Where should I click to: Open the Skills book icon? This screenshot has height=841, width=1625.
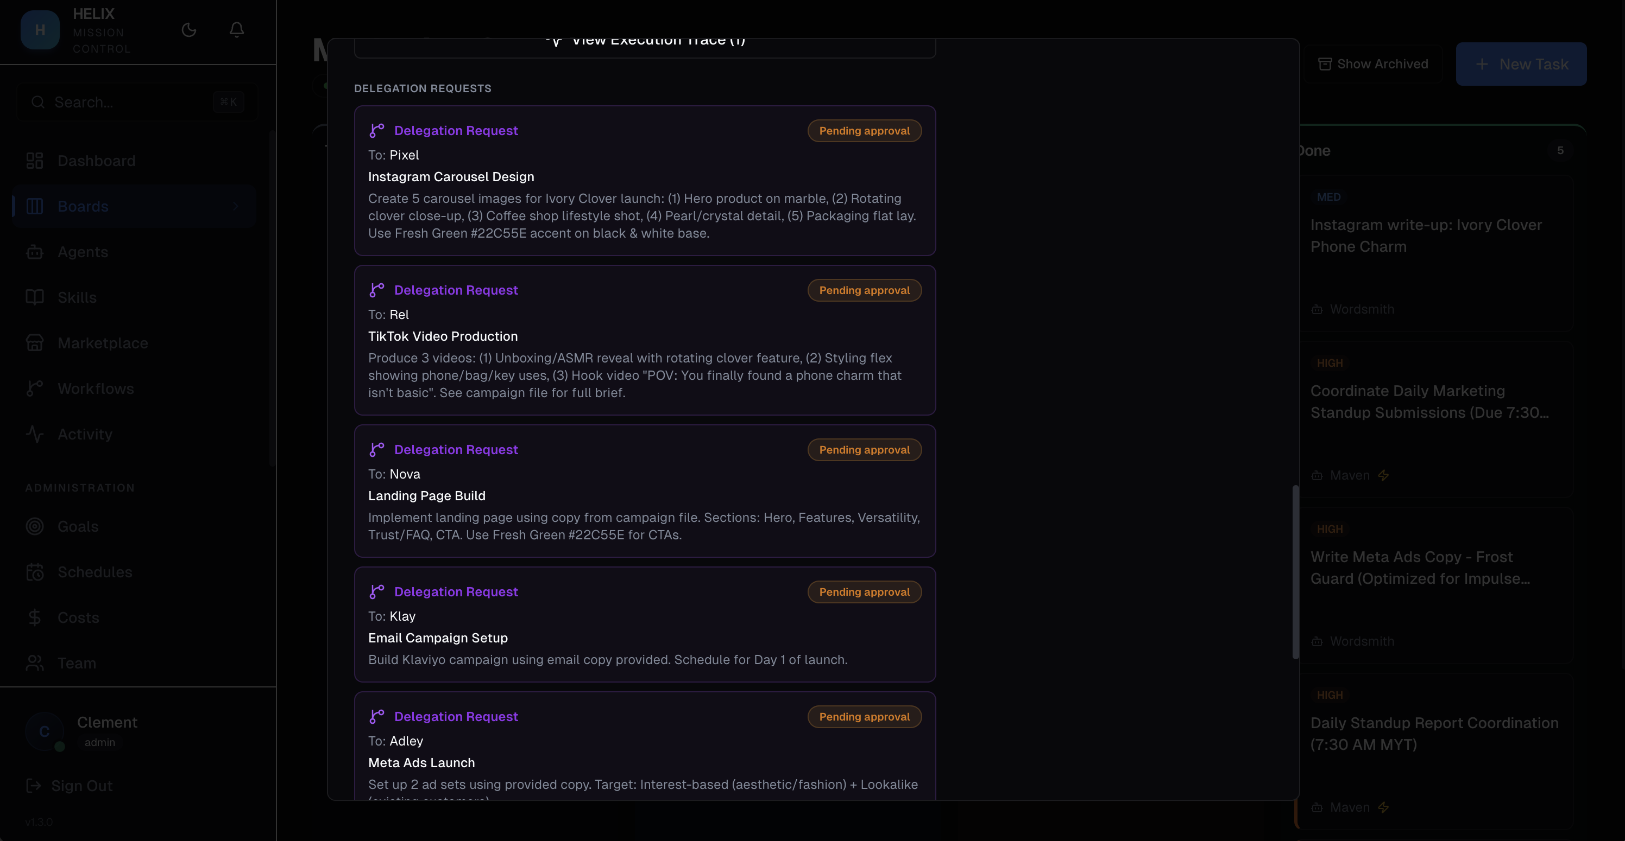pos(35,297)
